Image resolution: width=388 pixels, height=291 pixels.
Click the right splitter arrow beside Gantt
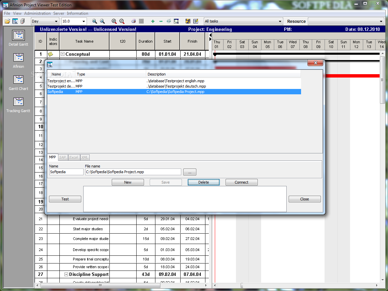pyautogui.click(x=210, y=39)
